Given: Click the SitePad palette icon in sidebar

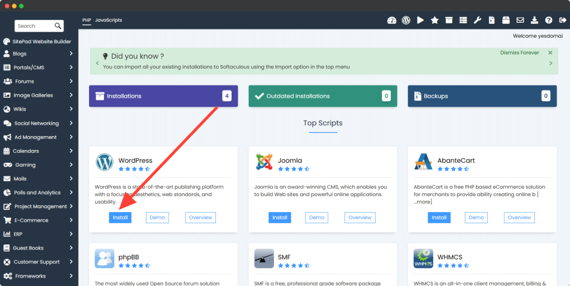Looking at the screenshot, I should pyautogui.click(x=7, y=41).
